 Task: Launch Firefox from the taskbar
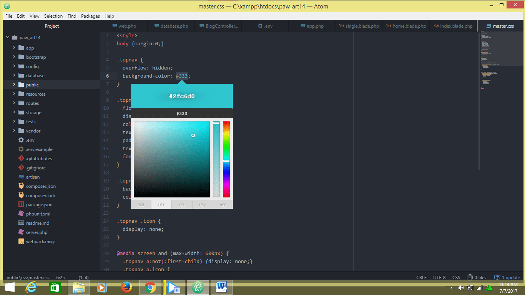coord(126,287)
